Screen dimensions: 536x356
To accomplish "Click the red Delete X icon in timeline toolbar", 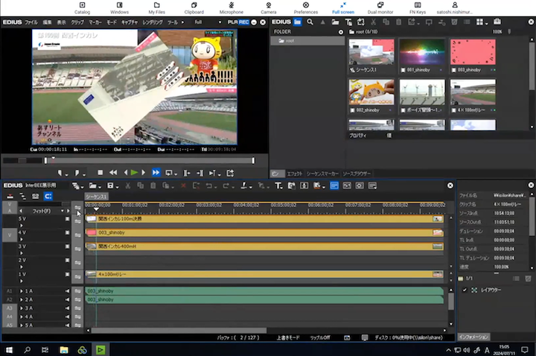I will click(184, 185).
